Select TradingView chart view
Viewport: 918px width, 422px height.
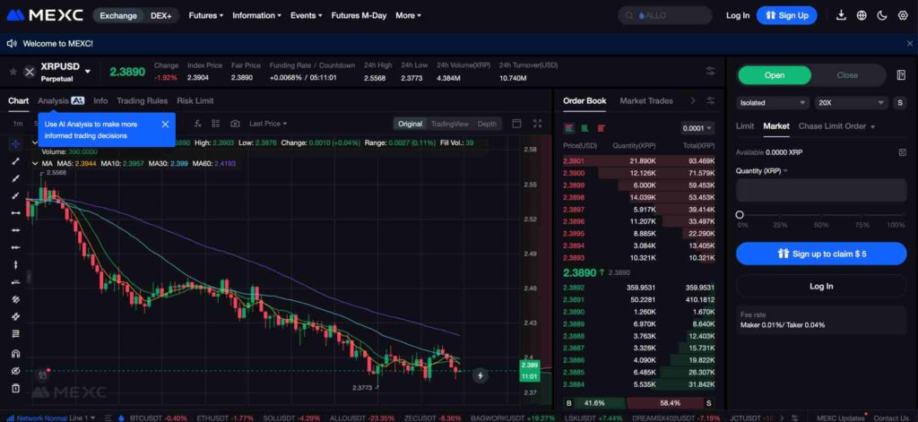450,124
